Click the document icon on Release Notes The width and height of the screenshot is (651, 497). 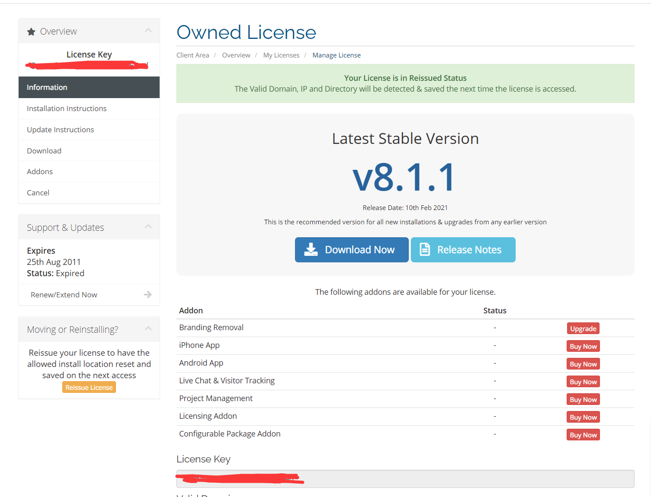[425, 249]
